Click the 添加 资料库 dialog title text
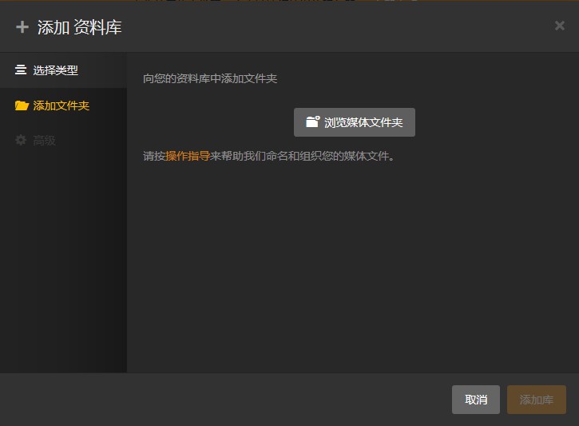579x426 pixels. pos(79,27)
